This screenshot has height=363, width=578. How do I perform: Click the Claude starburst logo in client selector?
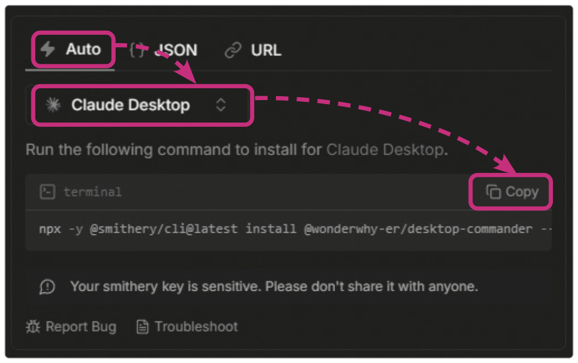point(53,105)
